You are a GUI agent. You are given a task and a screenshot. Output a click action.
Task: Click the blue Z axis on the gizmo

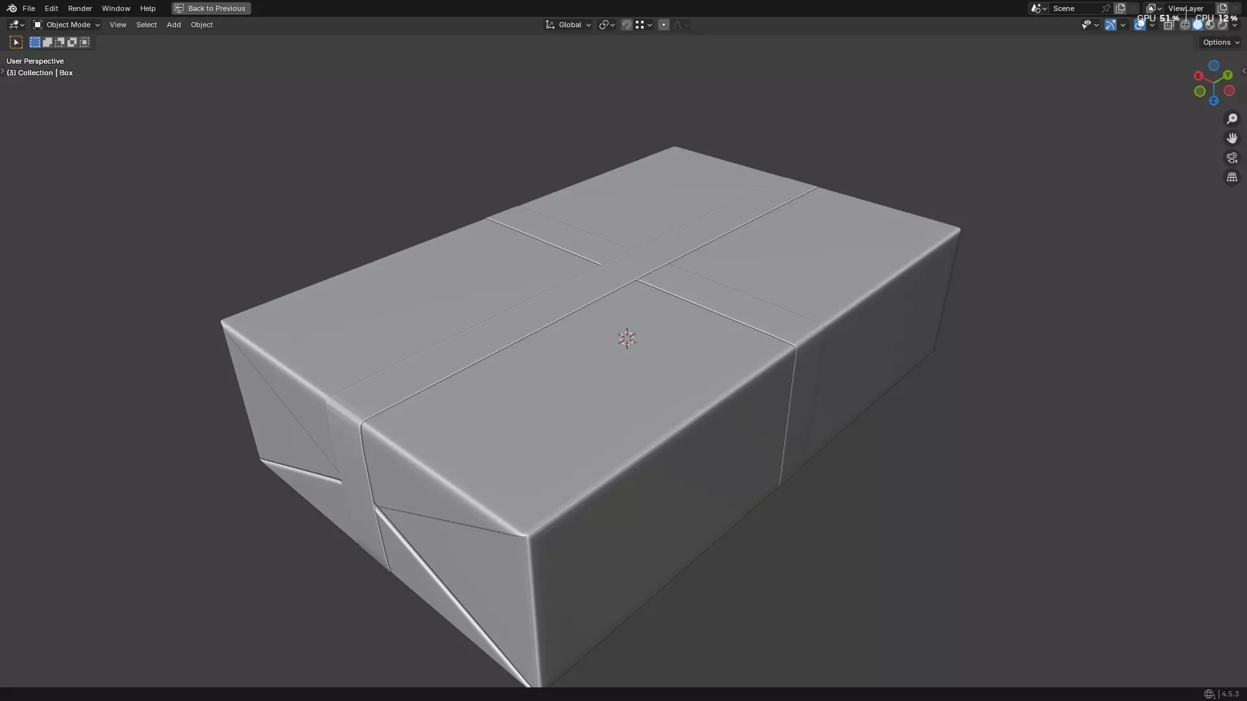[1214, 101]
